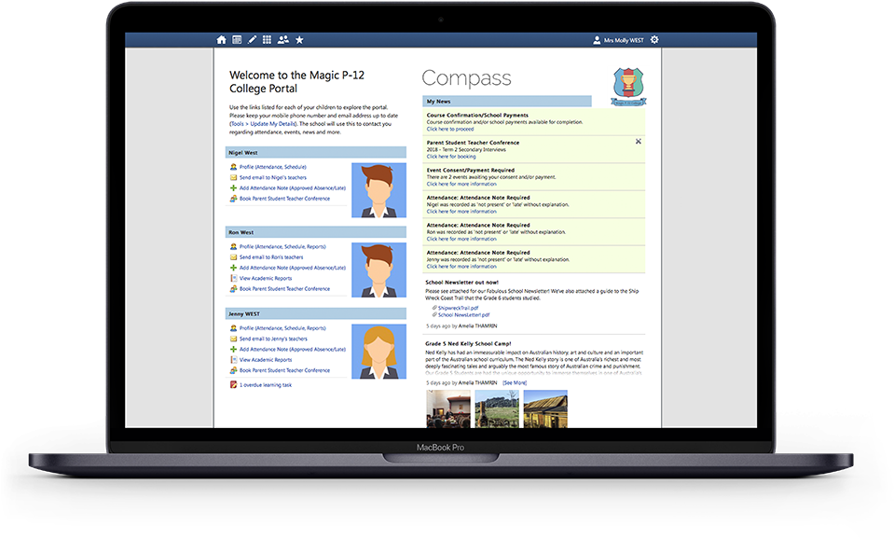894x540 pixels.
Task: Add Attendance Note for Jenny
Action: pos(292,349)
